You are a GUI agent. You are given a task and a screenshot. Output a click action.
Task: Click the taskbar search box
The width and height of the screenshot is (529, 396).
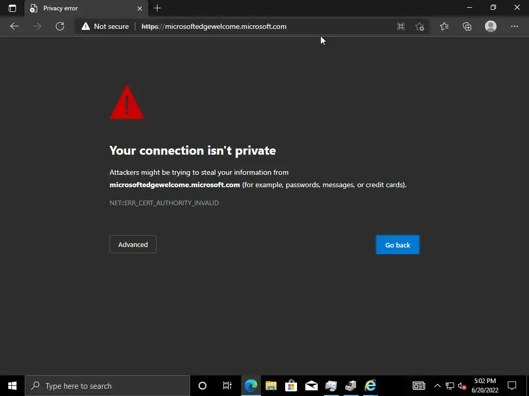click(107, 386)
